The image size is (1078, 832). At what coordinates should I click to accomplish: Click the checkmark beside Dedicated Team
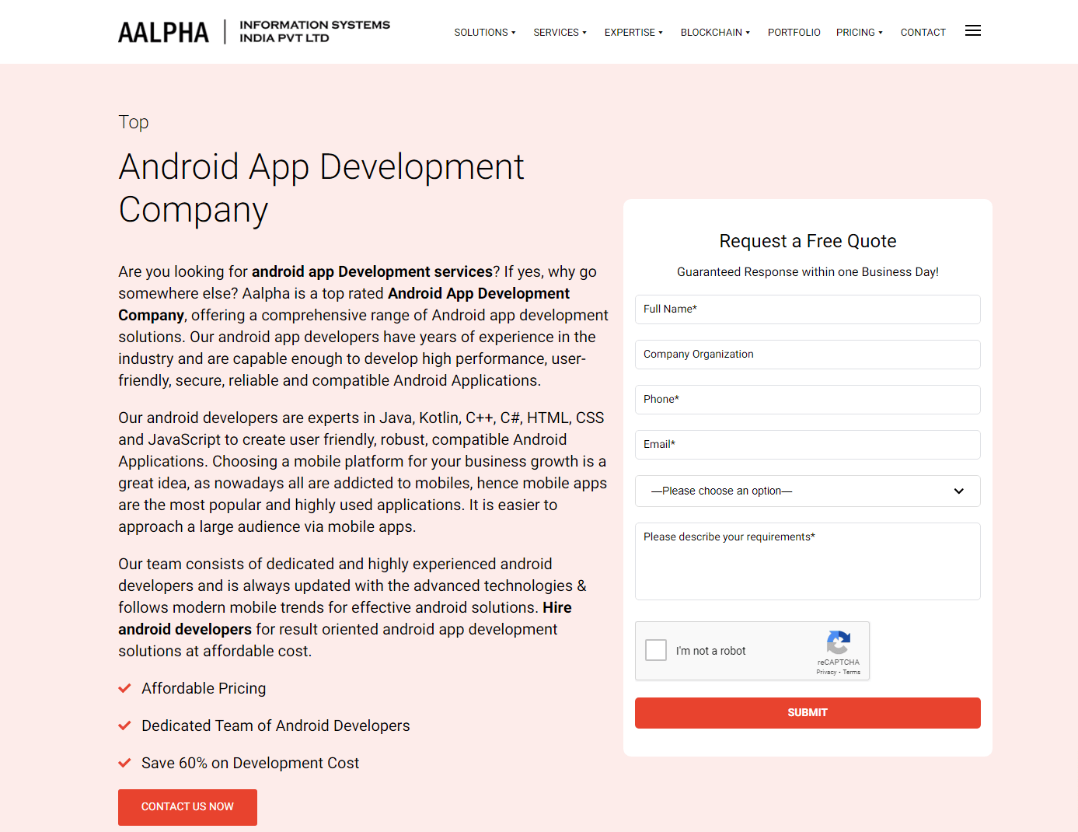click(x=124, y=725)
